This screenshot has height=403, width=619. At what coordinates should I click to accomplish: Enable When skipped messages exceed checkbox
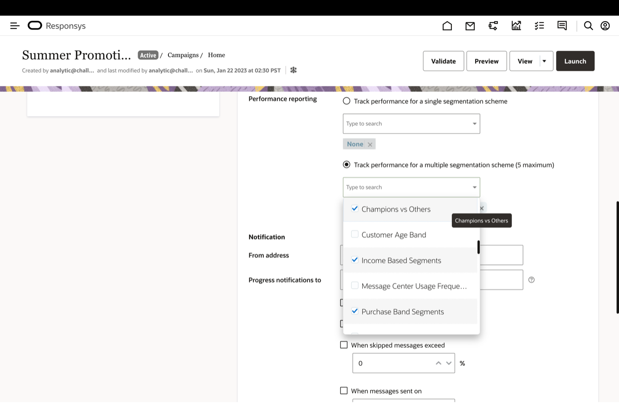click(344, 345)
